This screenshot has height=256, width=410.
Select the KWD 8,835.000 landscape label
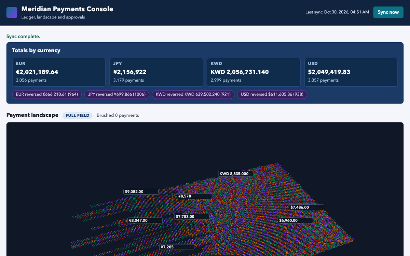point(236,174)
